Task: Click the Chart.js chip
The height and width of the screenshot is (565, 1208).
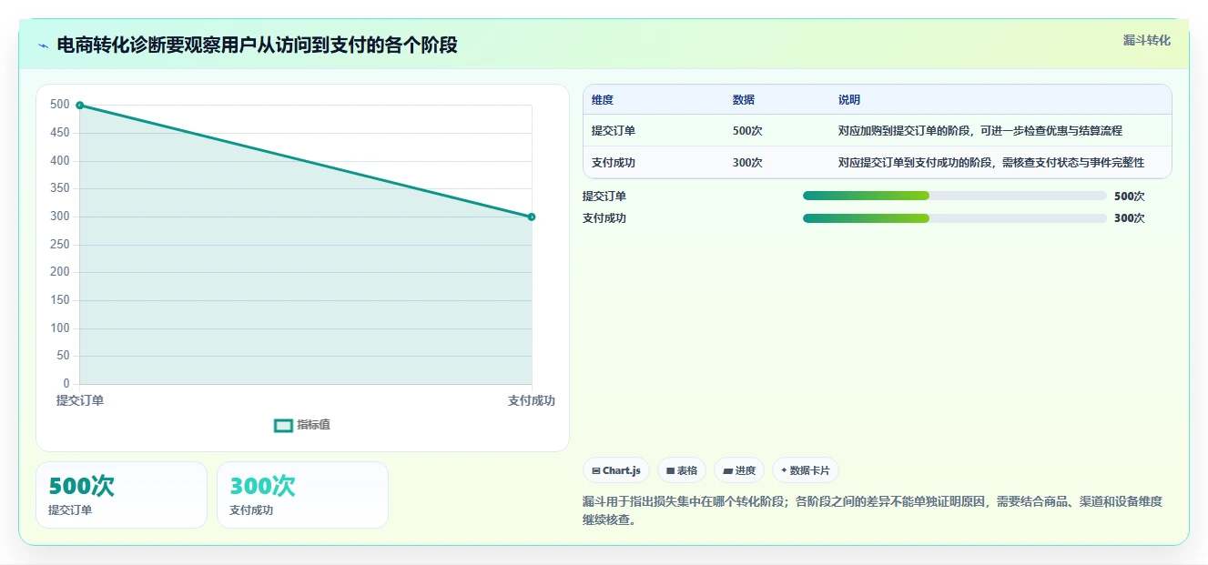Action: click(x=616, y=470)
